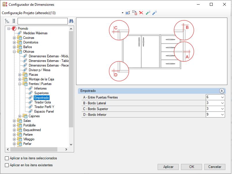
Task: Select the Empotrado tree item
Action: point(41,98)
